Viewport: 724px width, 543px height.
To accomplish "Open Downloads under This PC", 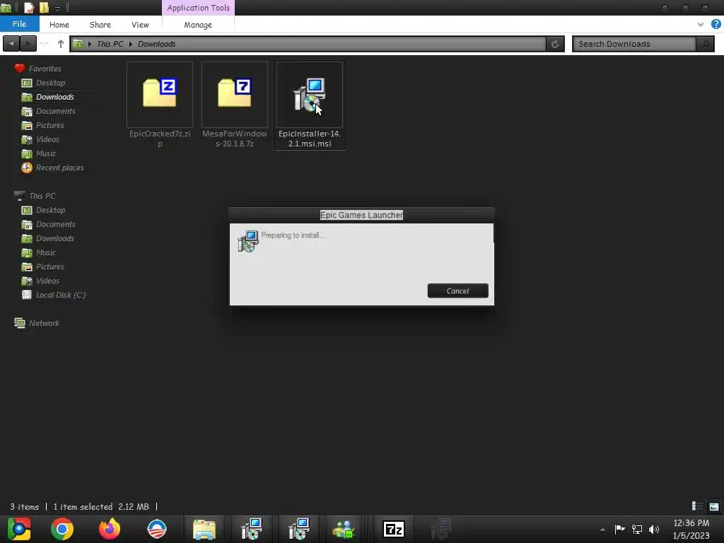I will pyautogui.click(x=55, y=238).
